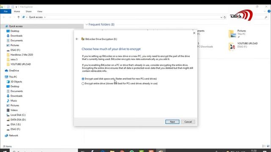Collapse the Frequent folders group
The width and height of the screenshot is (271, 152).
click(87, 24)
